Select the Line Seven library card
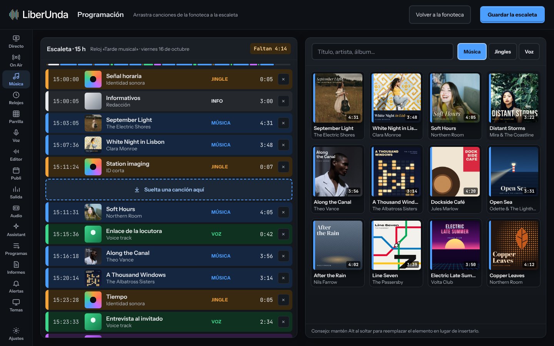Viewport: 554px width, 346px height. (x=396, y=253)
